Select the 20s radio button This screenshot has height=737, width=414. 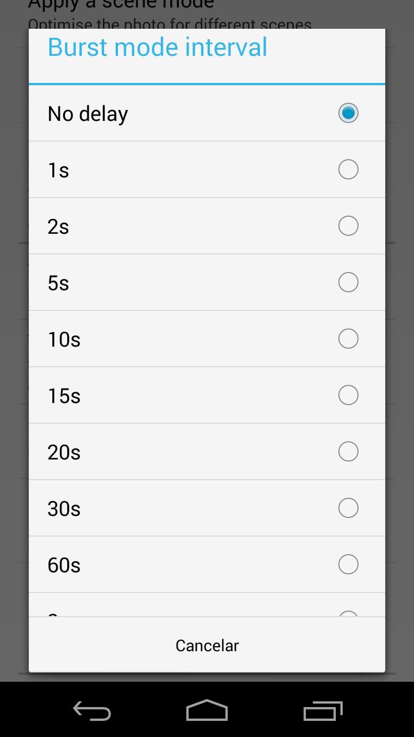(x=348, y=451)
